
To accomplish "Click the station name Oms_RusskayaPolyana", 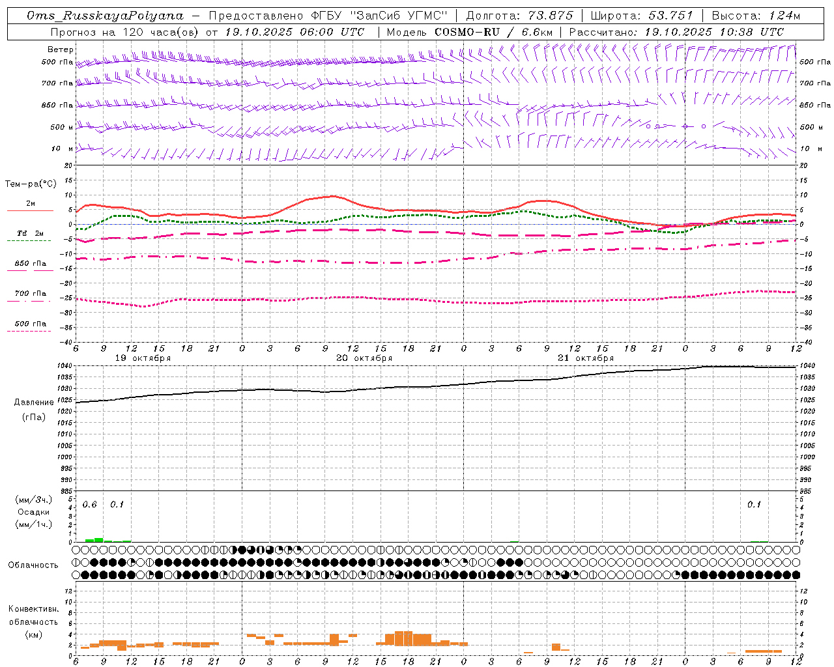I will (106, 16).
